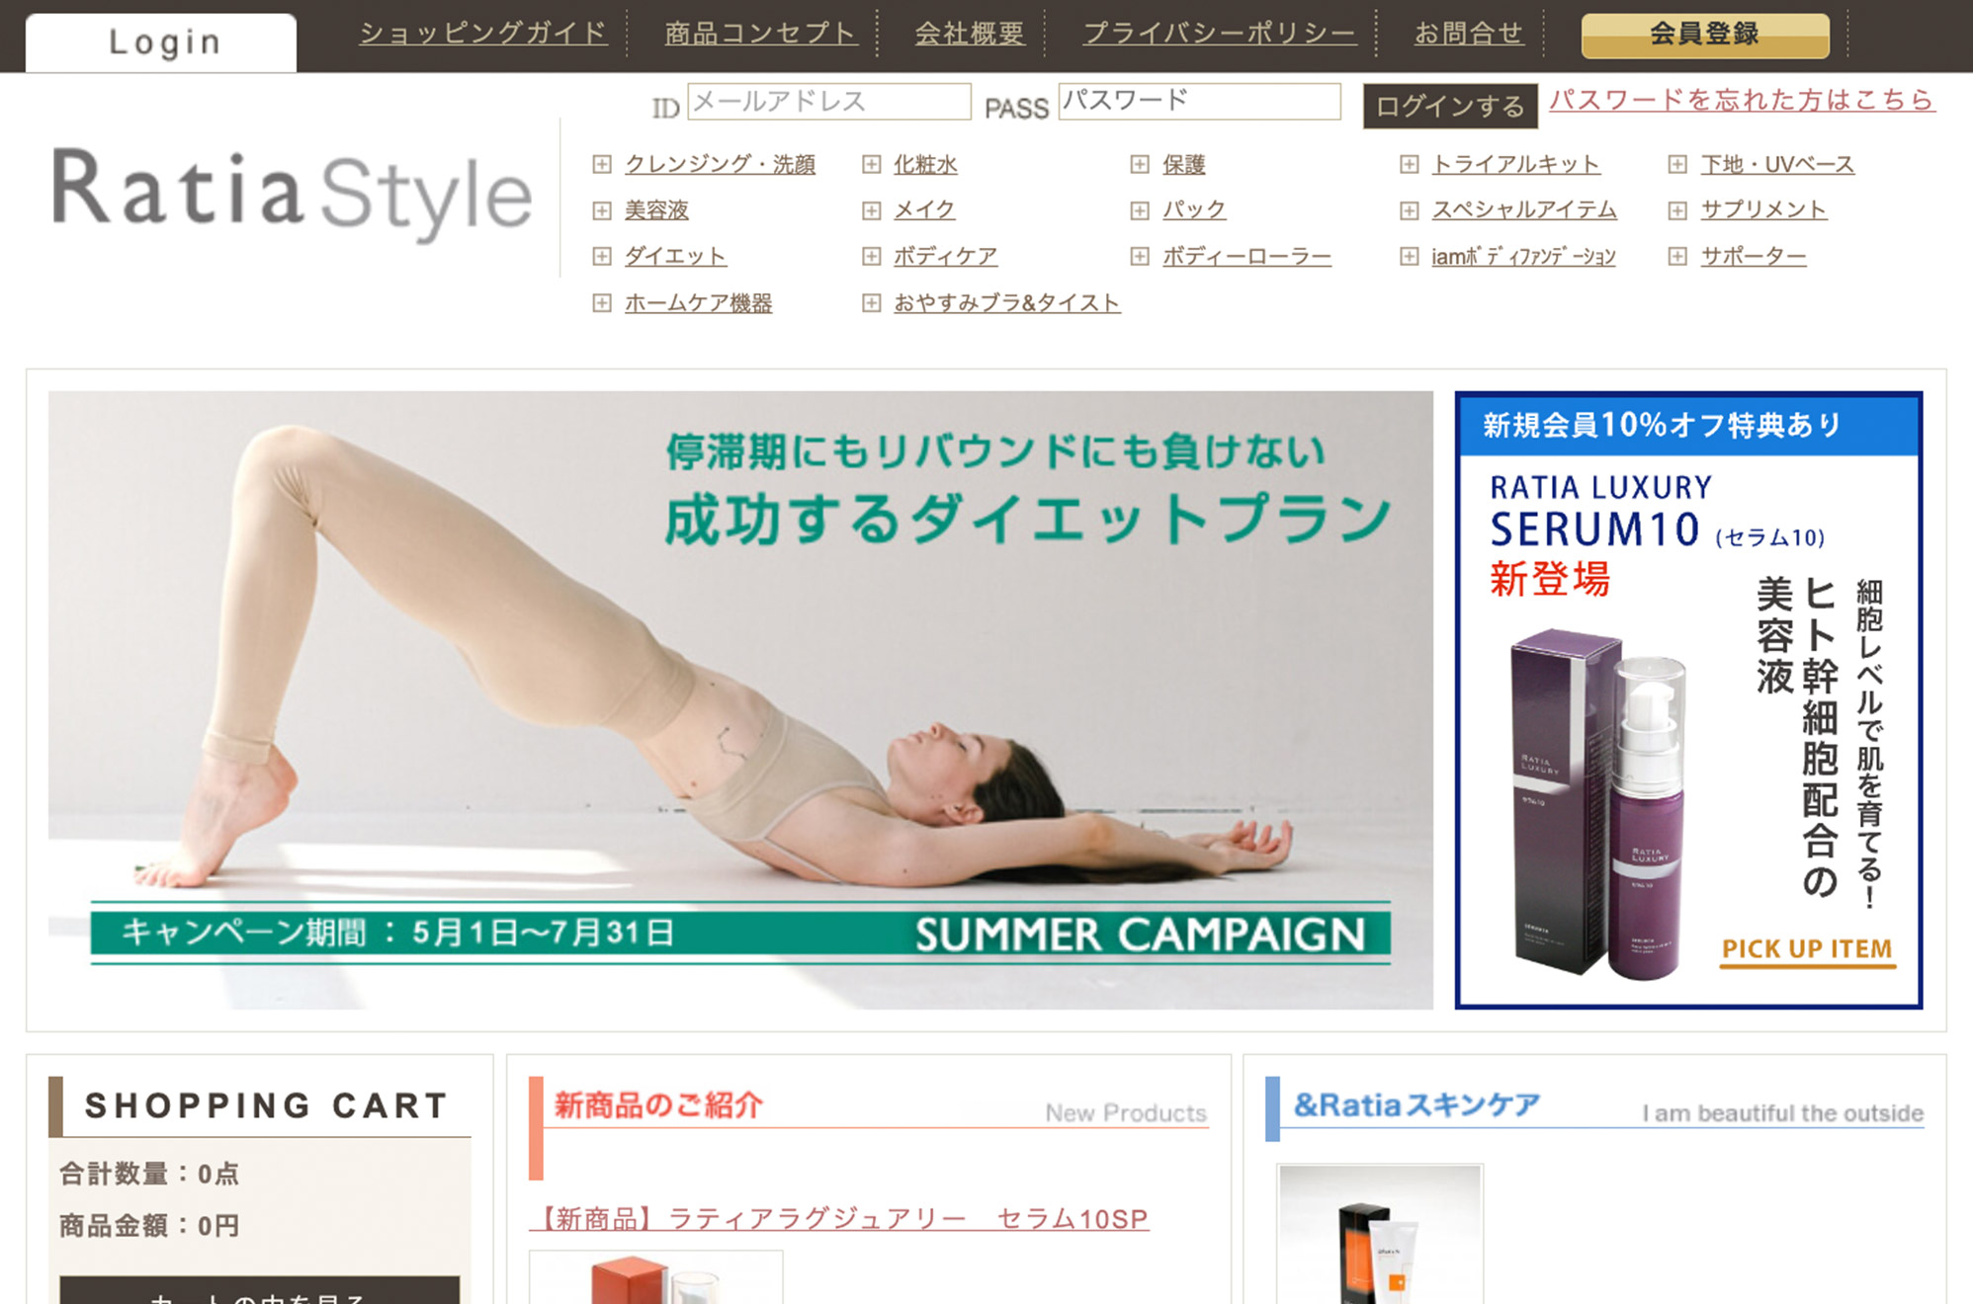1973x1304 pixels.
Task: Open the サプリメント category
Action: (x=1763, y=210)
